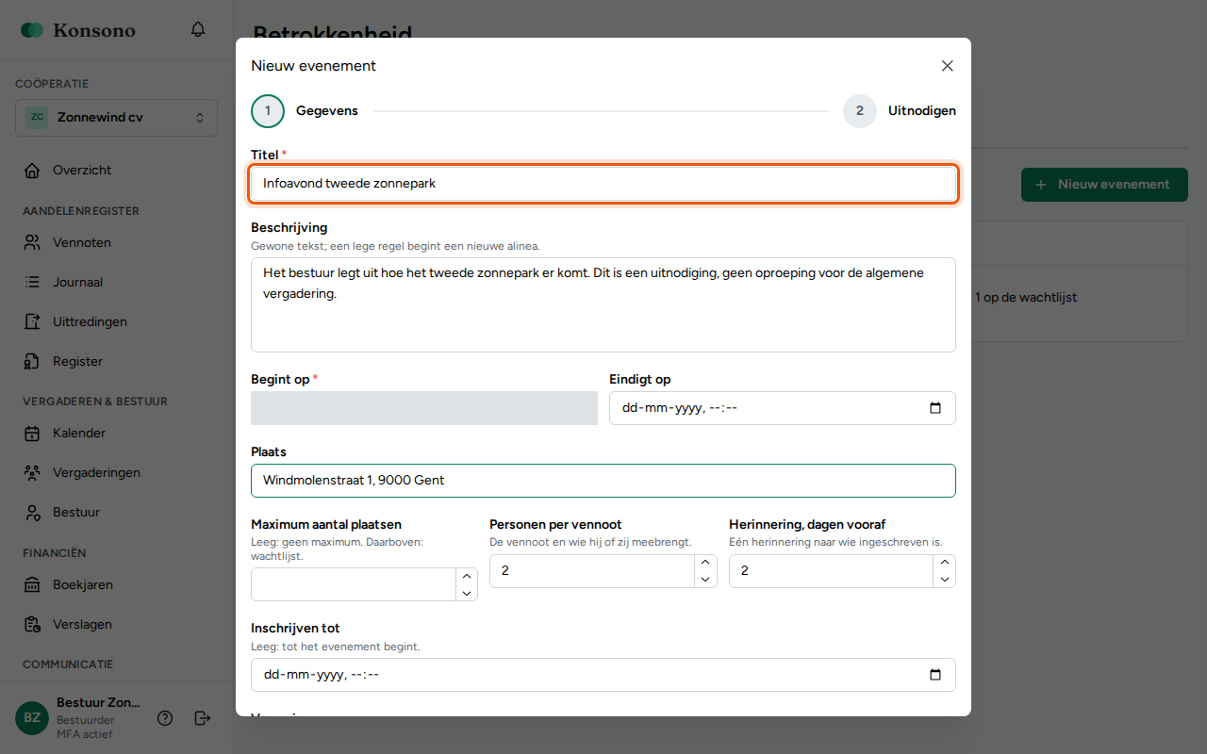1207x754 pixels.
Task: Open Journaal in the sidebar
Action: [116, 283]
